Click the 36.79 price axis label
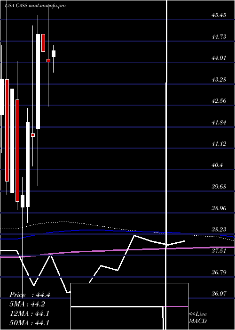 pos(219,272)
